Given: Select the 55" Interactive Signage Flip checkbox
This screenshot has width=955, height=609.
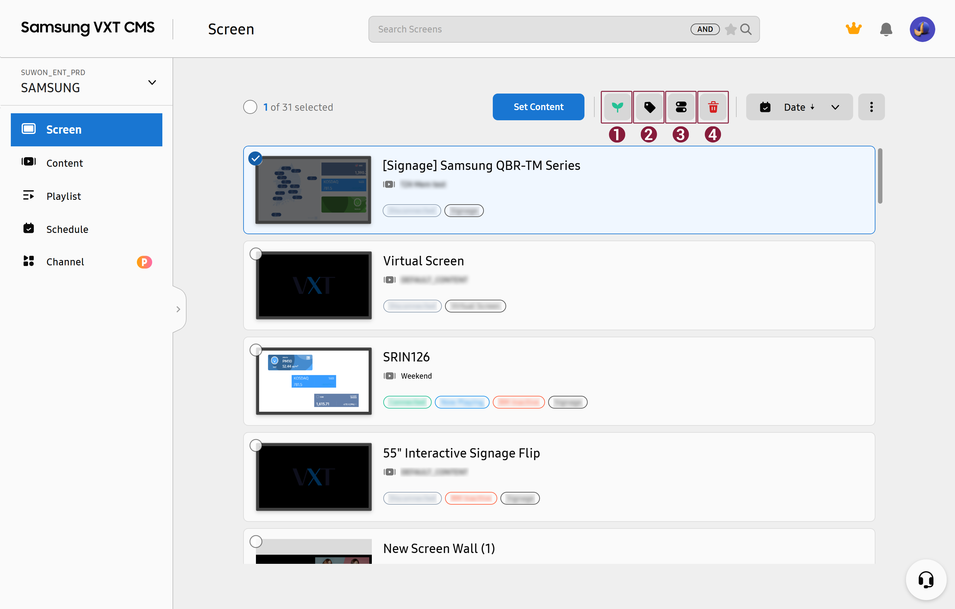Looking at the screenshot, I should click(256, 445).
